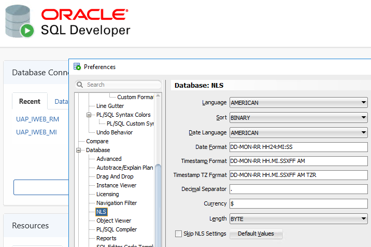Open the Length dropdown set to BYTE
This screenshot has height=247, width=371.
[298, 219]
